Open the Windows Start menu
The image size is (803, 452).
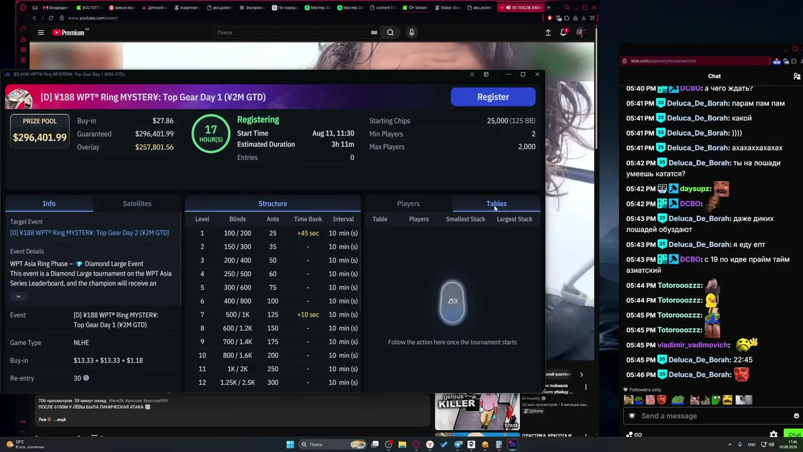click(290, 444)
